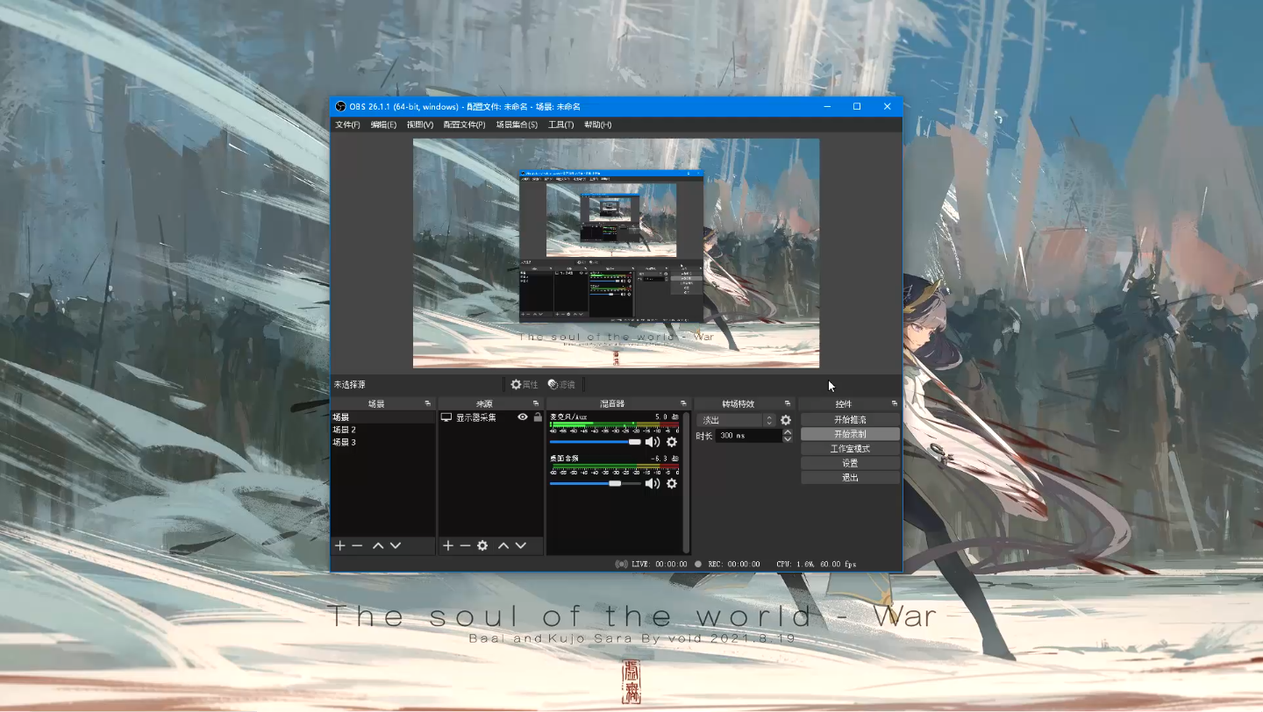This screenshot has height=712, width=1263.
Task: Open 工具(T) menu
Action: click(x=560, y=125)
